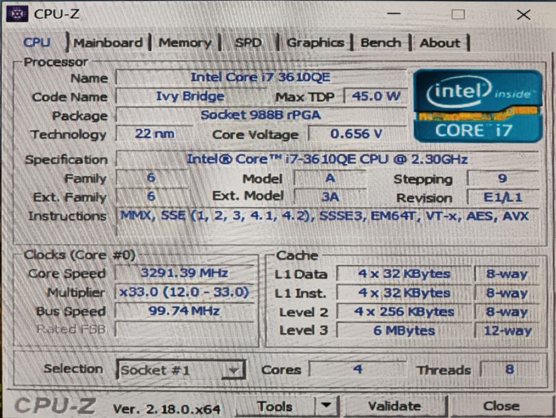556x418 pixels.
Task: Click the L1 Data value 4 x 32 KBytes
Action: (x=404, y=274)
